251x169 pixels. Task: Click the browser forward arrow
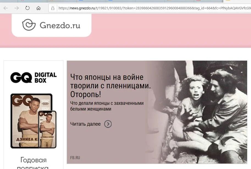click(17, 8)
